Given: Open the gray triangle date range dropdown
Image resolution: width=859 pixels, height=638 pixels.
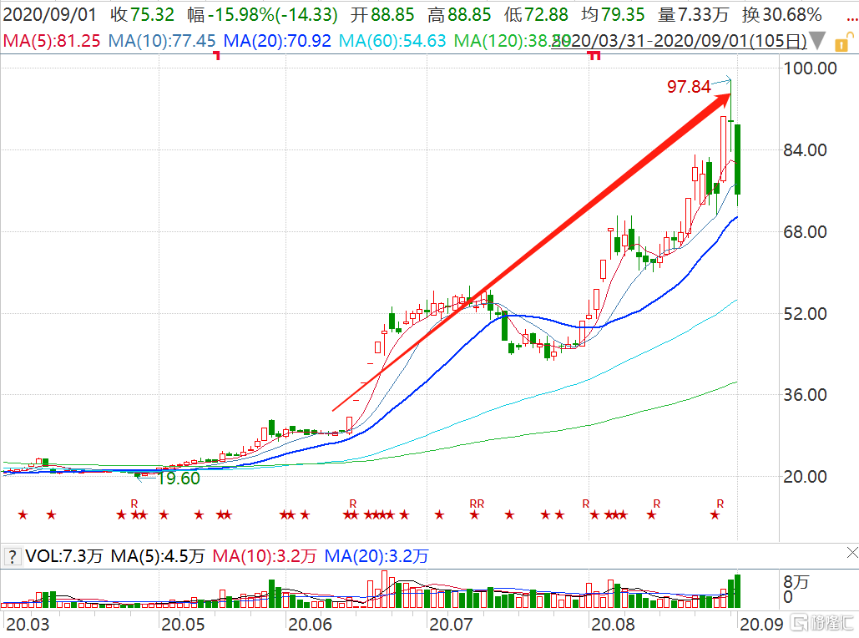Looking at the screenshot, I should pyautogui.click(x=819, y=40).
